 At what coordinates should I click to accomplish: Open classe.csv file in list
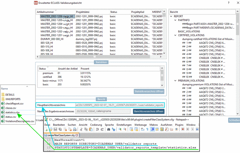(x=11, y=108)
